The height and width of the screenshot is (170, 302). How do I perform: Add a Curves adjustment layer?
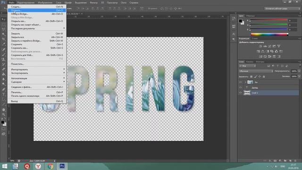pos(269,46)
